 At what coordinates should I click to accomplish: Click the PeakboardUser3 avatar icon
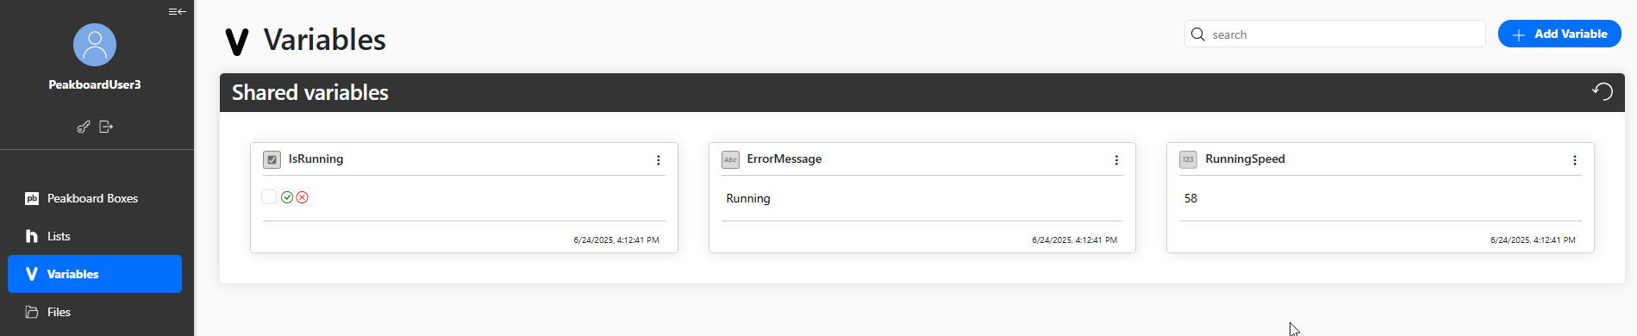(x=95, y=45)
